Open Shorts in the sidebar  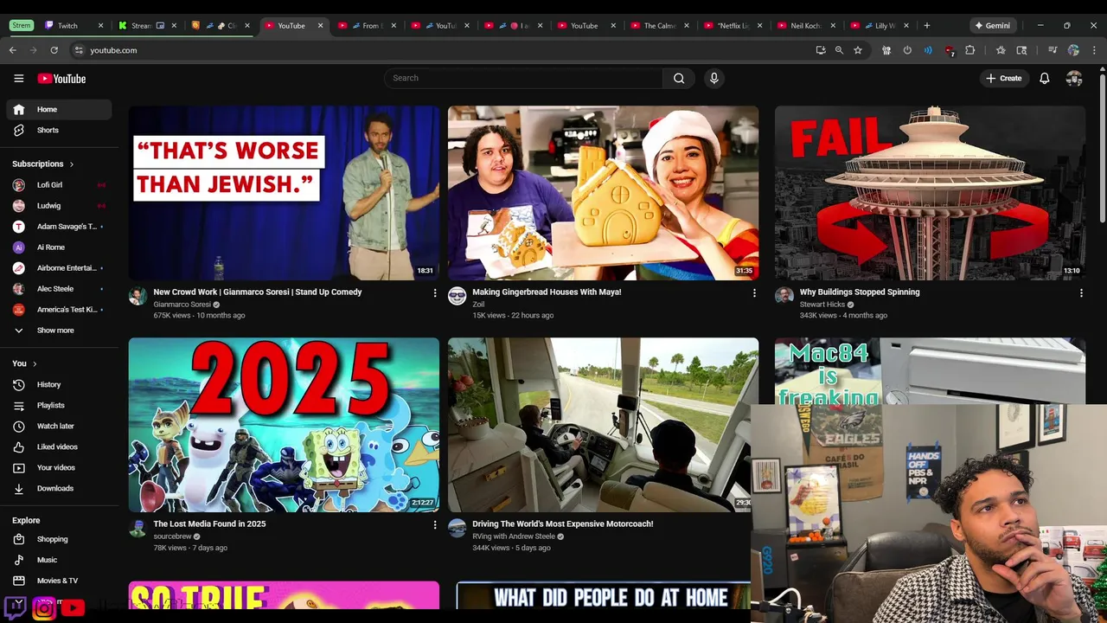[59, 130]
